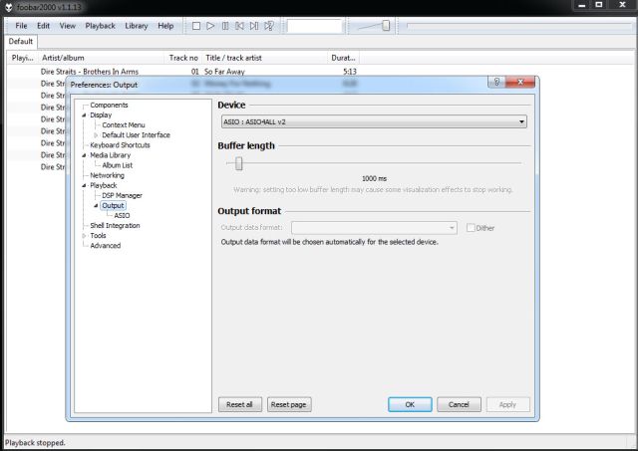Open the Edit menu
The height and width of the screenshot is (451, 638).
(43, 26)
